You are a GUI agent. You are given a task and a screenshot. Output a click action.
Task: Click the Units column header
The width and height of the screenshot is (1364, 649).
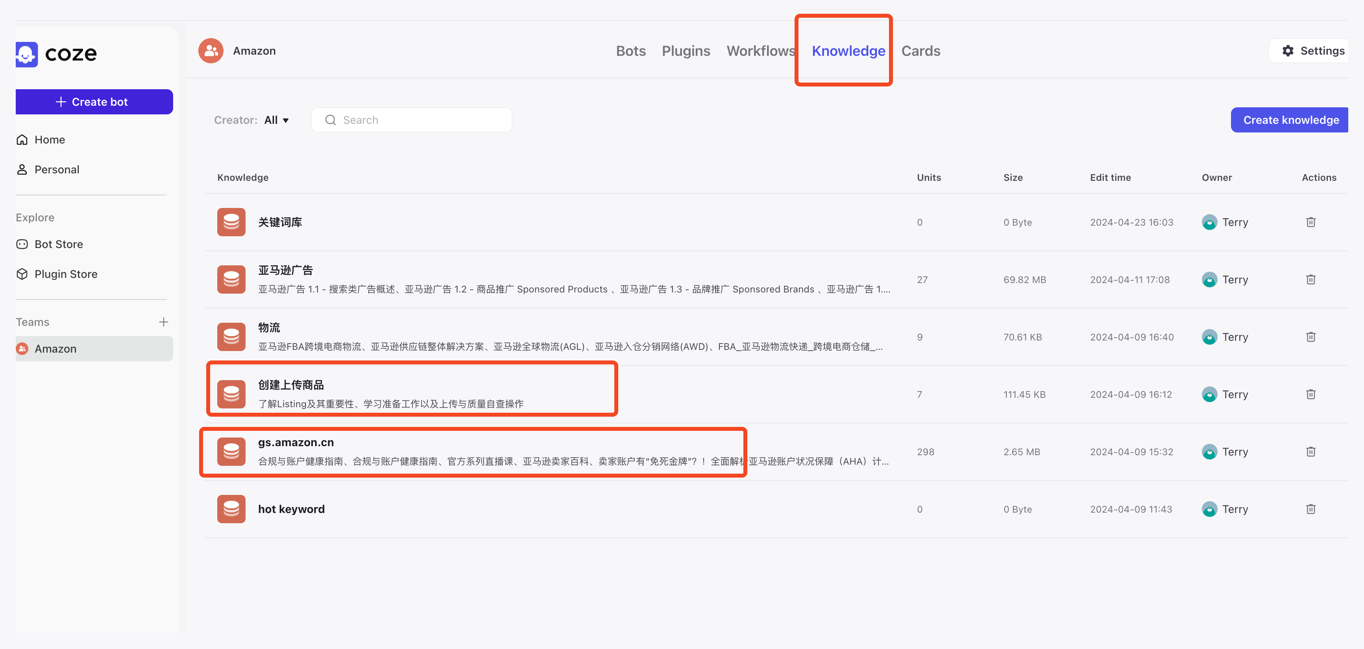pyautogui.click(x=929, y=178)
